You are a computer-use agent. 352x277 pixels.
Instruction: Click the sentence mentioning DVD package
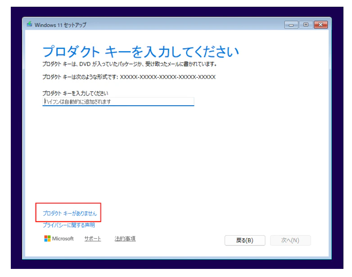click(x=130, y=64)
